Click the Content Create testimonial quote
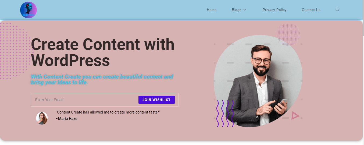The height and width of the screenshot is (145, 364). click(108, 112)
